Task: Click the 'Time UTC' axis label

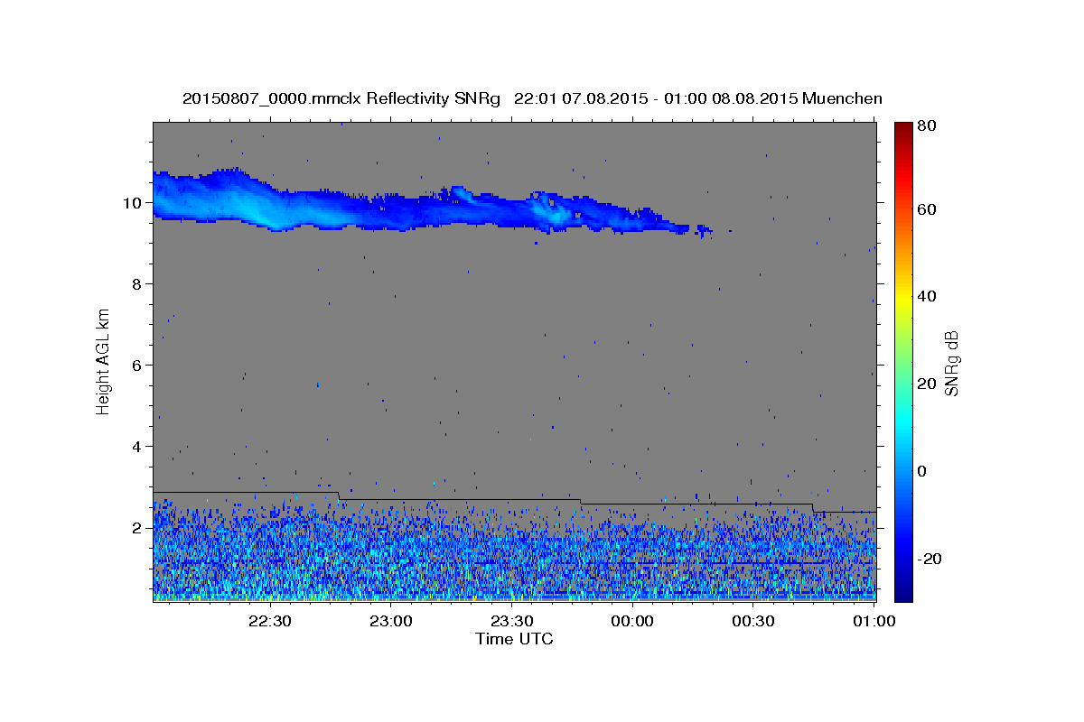Action: tap(514, 639)
